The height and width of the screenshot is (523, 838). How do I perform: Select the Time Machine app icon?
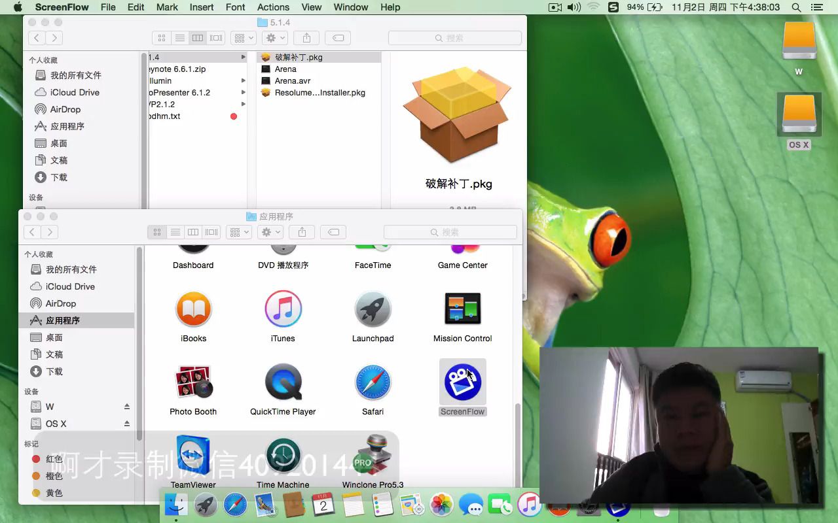tap(283, 456)
